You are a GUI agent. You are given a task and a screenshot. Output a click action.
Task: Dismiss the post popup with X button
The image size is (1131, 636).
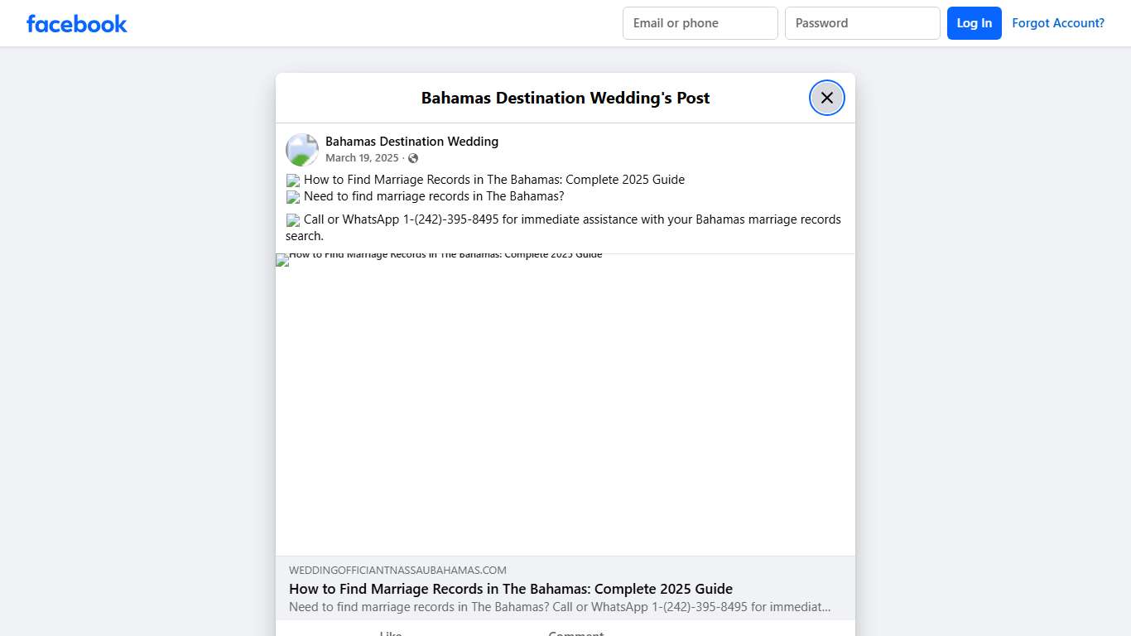click(x=826, y=97)
